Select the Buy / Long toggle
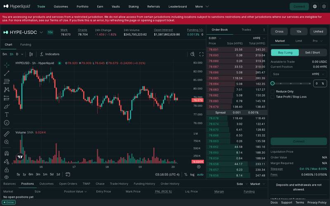Screen dimensions: 330x206 pyautogui.click(x=285, y=53)
